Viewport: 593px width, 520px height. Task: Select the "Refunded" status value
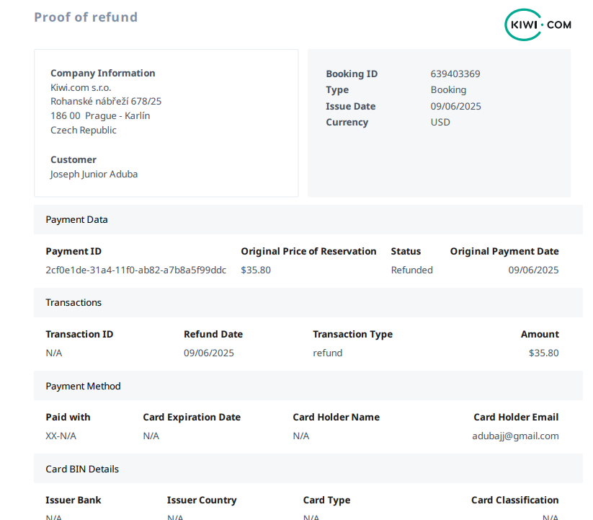412,270
